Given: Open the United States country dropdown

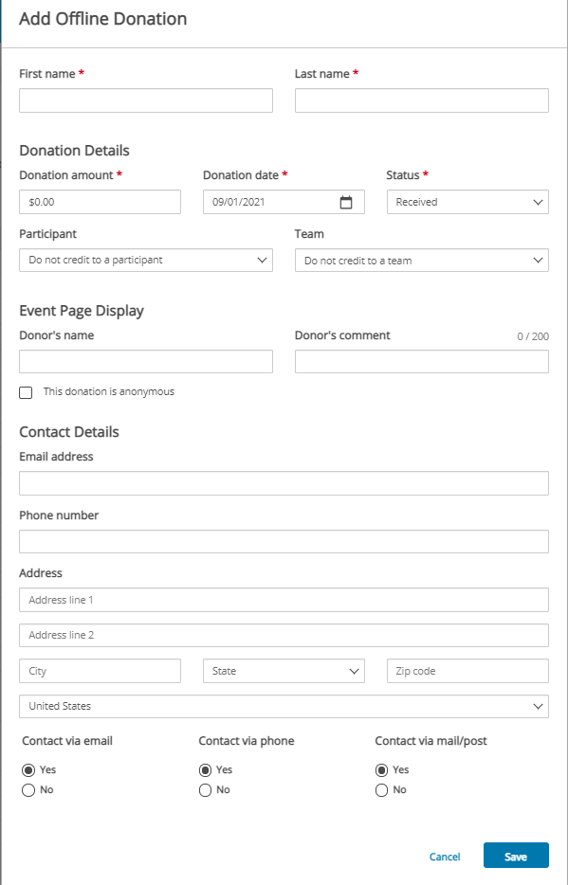Looking at the screenshot, I should [284, 706].
